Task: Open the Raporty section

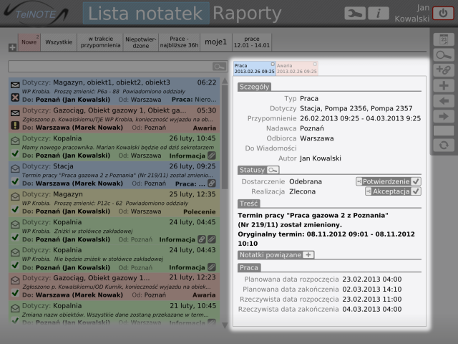Action: tap(247, 14)
